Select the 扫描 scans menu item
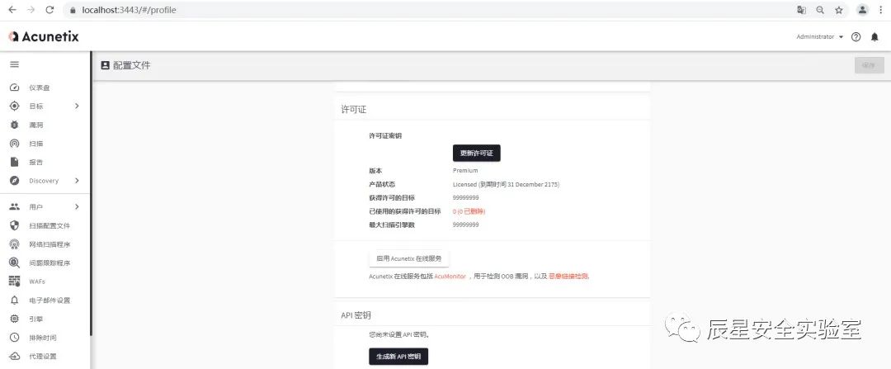 (35, 144)
